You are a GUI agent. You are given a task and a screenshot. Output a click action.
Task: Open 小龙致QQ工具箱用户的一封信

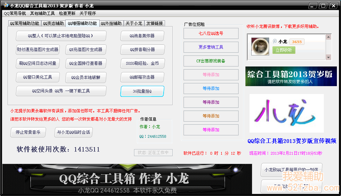[291, 169]
